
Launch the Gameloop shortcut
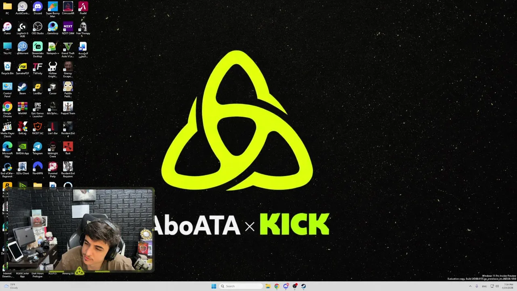pyautogui.click(x=53, y=28)
